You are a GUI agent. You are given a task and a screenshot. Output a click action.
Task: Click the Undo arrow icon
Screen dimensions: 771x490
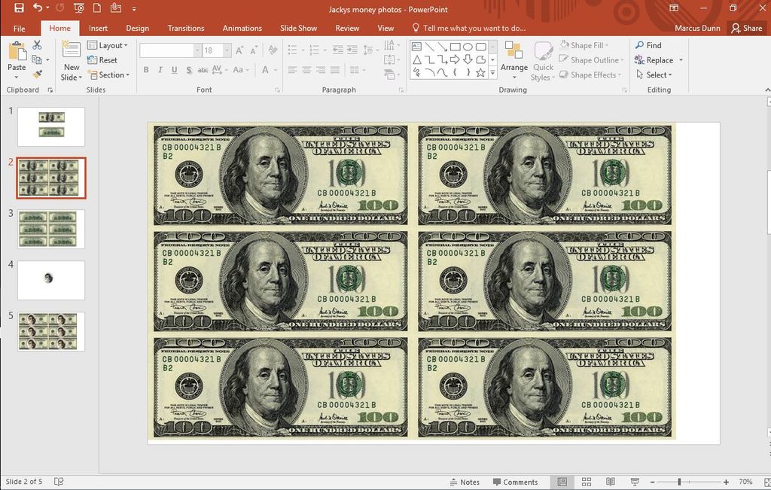[x=38, y=8]
